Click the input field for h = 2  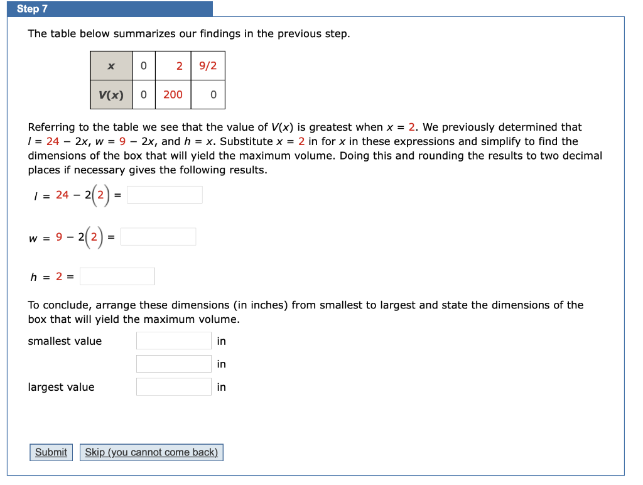click(117, 276)
